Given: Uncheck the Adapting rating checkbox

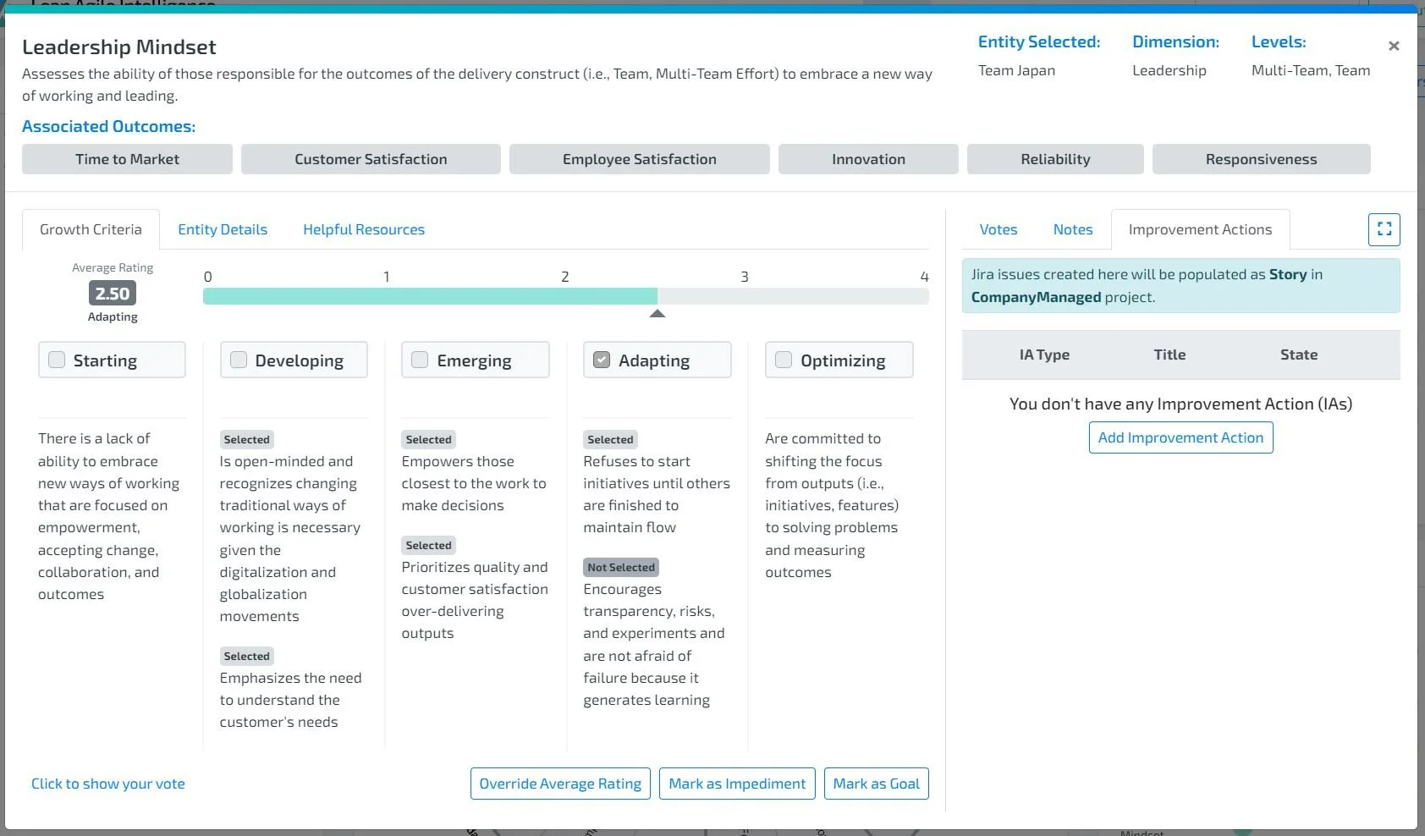Looking at the screenshot, I should [602, 360].
